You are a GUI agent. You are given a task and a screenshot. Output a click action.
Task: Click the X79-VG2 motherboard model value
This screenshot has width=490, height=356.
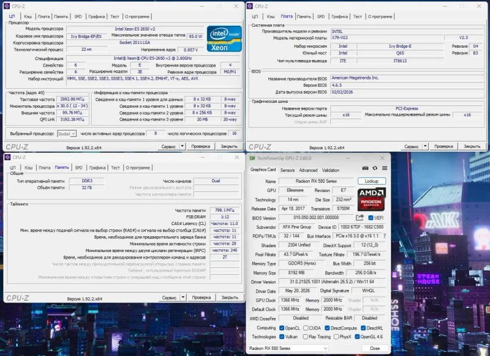click(x=387, y=38)
